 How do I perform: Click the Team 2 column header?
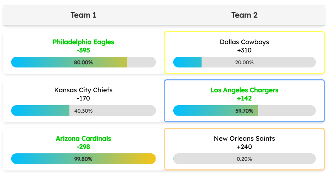pos(244,15)
